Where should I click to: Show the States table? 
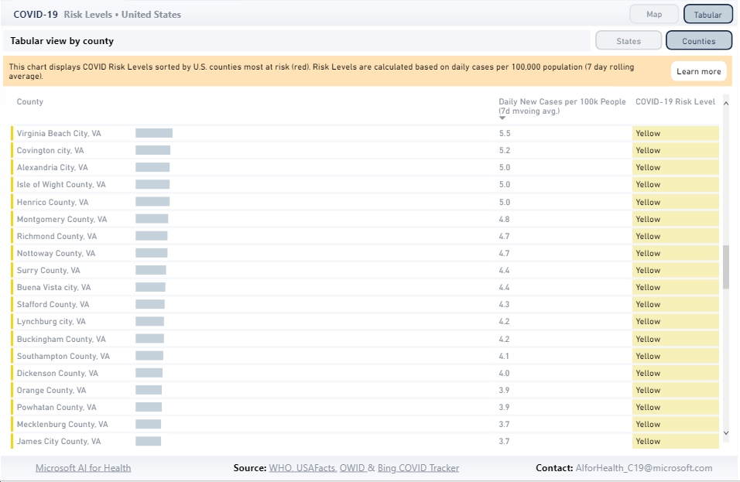point(629,41)
